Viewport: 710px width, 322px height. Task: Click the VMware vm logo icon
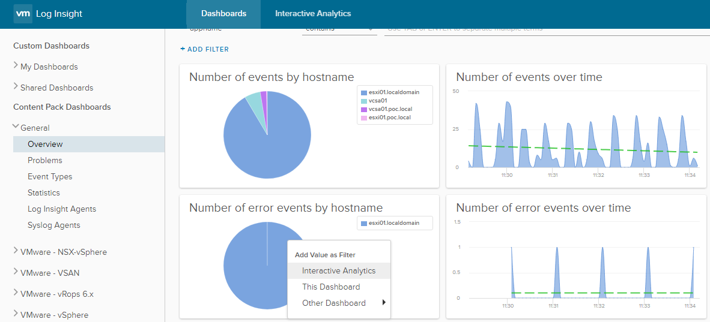pyautogui.click(x=23, y=14)
